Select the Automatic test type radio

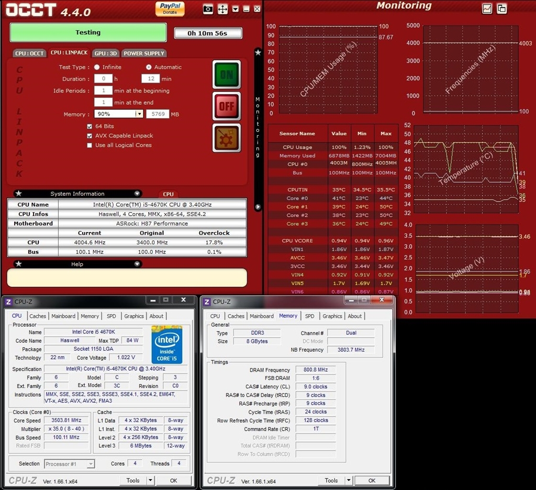pyautogui.click(x=149, y=67)
